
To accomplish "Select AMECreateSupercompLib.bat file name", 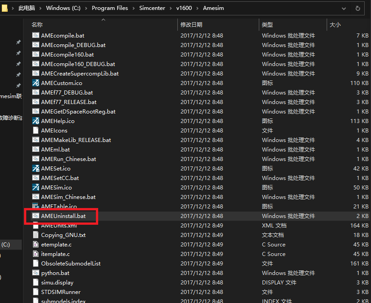I will (x=80, y=73).
